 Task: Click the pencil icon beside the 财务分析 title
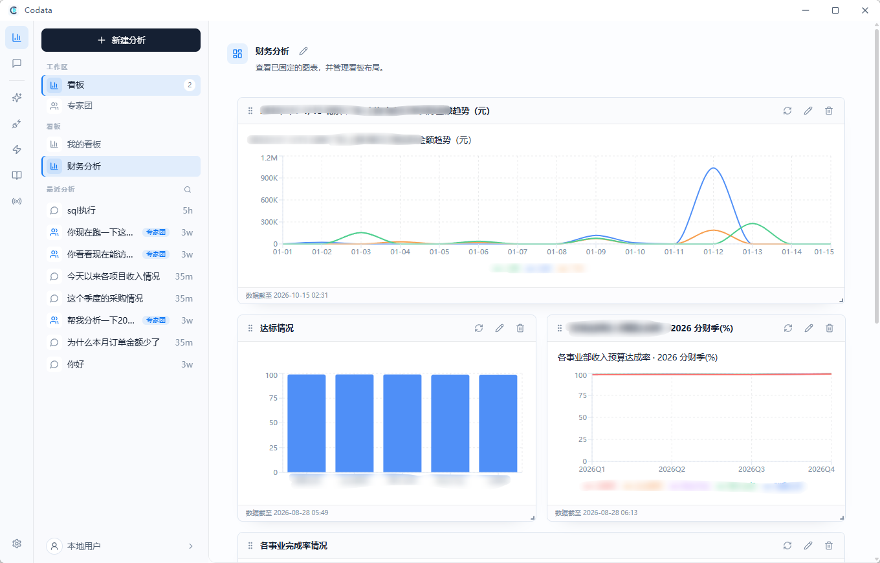click(303, 51)
